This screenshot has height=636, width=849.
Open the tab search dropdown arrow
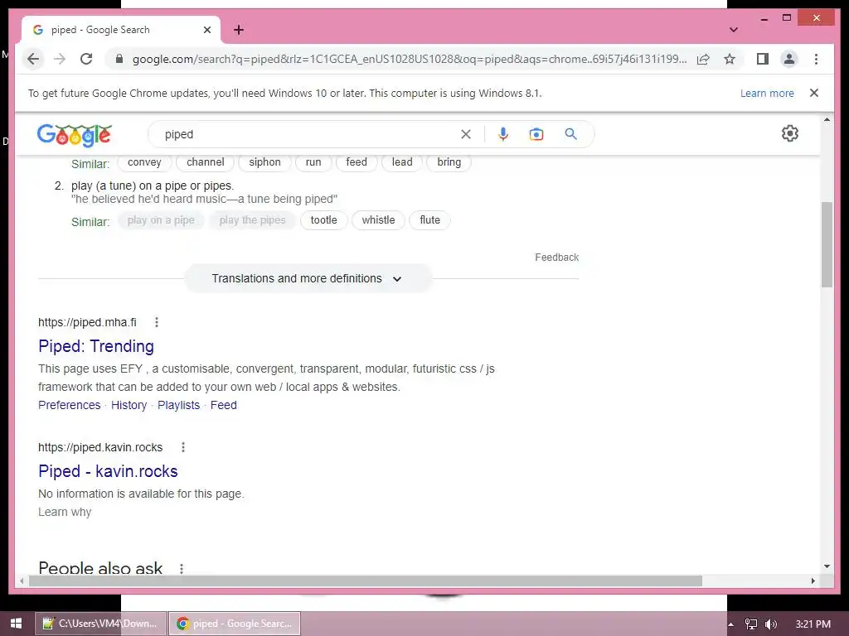click(x=734, y=30)
